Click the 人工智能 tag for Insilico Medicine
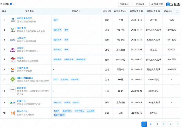Viewport: 182px width, 128px height. (x=64, y=79)
